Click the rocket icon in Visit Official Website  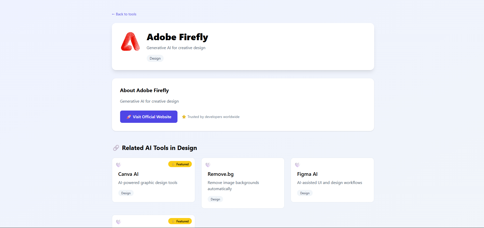[129, 117]
